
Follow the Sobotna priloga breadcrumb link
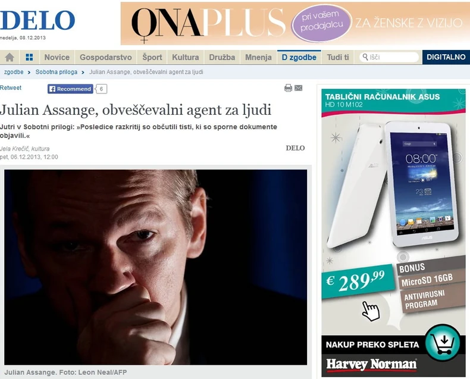(x=57, y=72)
